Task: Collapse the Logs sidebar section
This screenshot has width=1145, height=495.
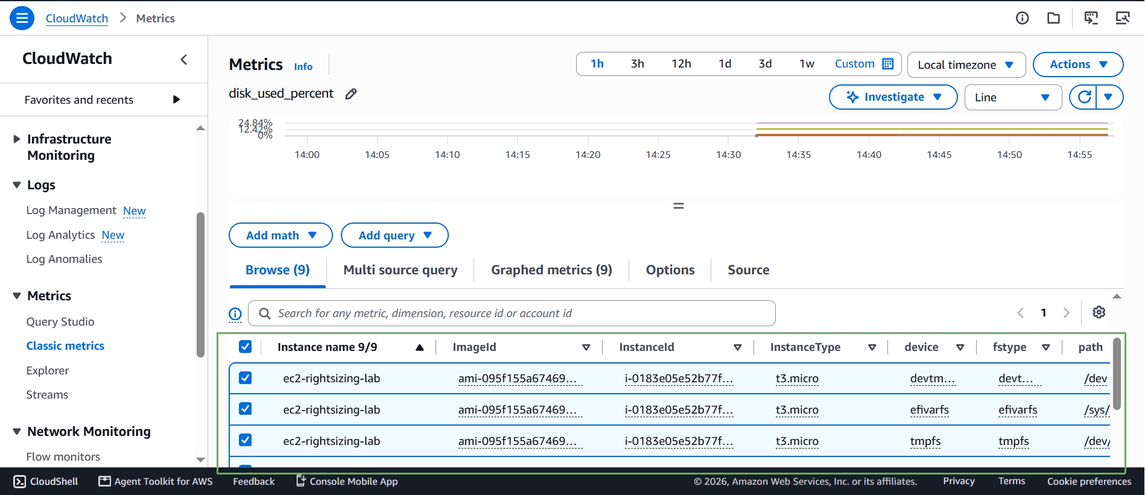Action: [x=17, y=185]
